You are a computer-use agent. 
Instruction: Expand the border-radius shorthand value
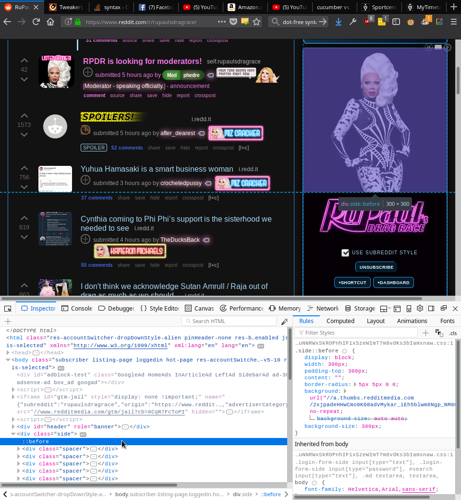(x=355, y=385)
